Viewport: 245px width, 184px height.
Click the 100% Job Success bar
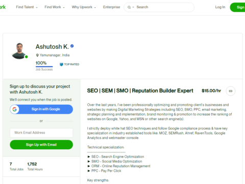point(44,66)
